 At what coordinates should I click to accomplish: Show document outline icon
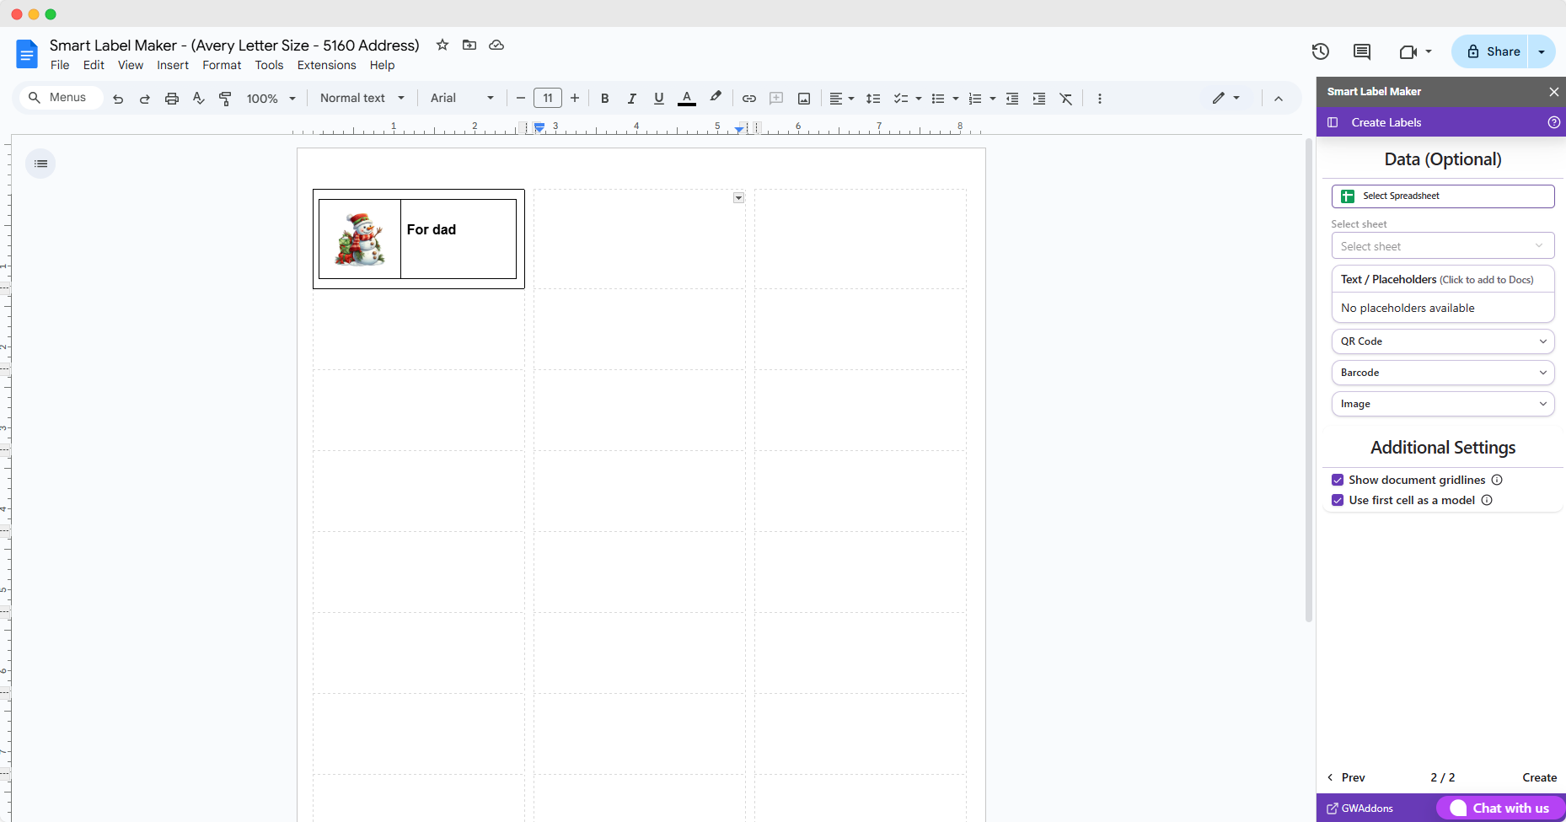click(x=40, y=164)
